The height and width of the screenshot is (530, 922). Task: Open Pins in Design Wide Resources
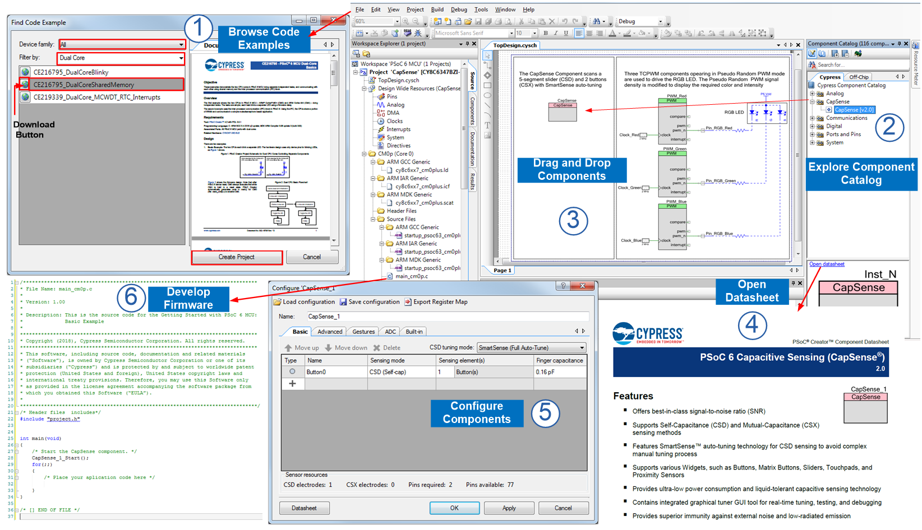[391, 96]
